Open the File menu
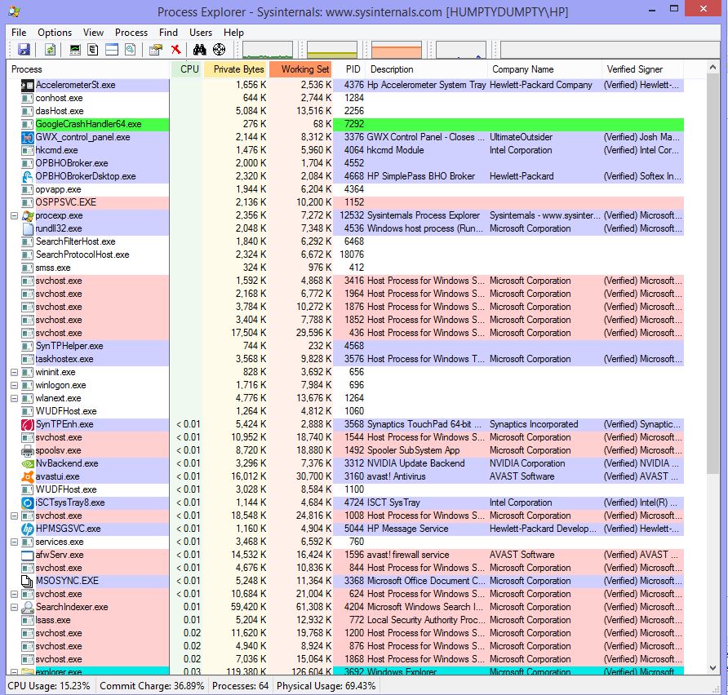Viewport: 728px width, 695px height. click(x=19, y=33)
